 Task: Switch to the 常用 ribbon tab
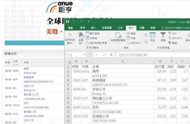[x=83, y=28]
